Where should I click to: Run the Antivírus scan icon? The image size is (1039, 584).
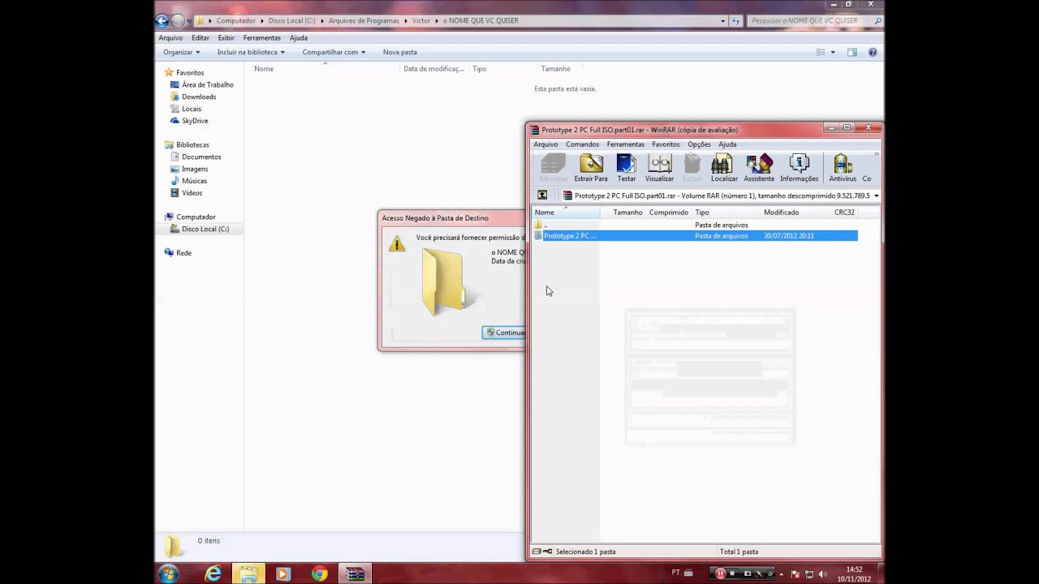843,168
